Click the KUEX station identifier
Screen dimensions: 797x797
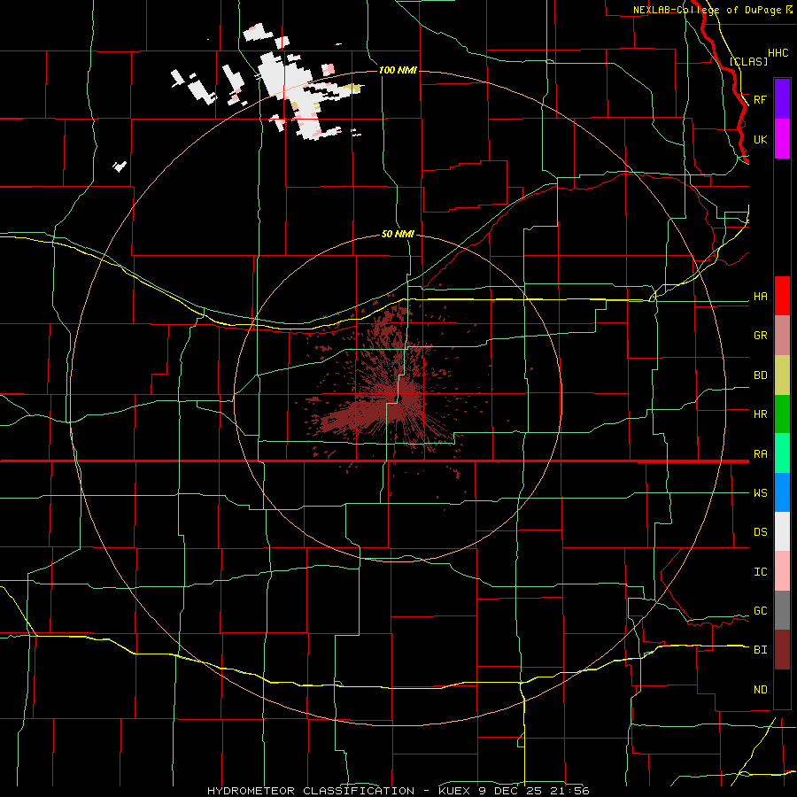pos(456,791)
